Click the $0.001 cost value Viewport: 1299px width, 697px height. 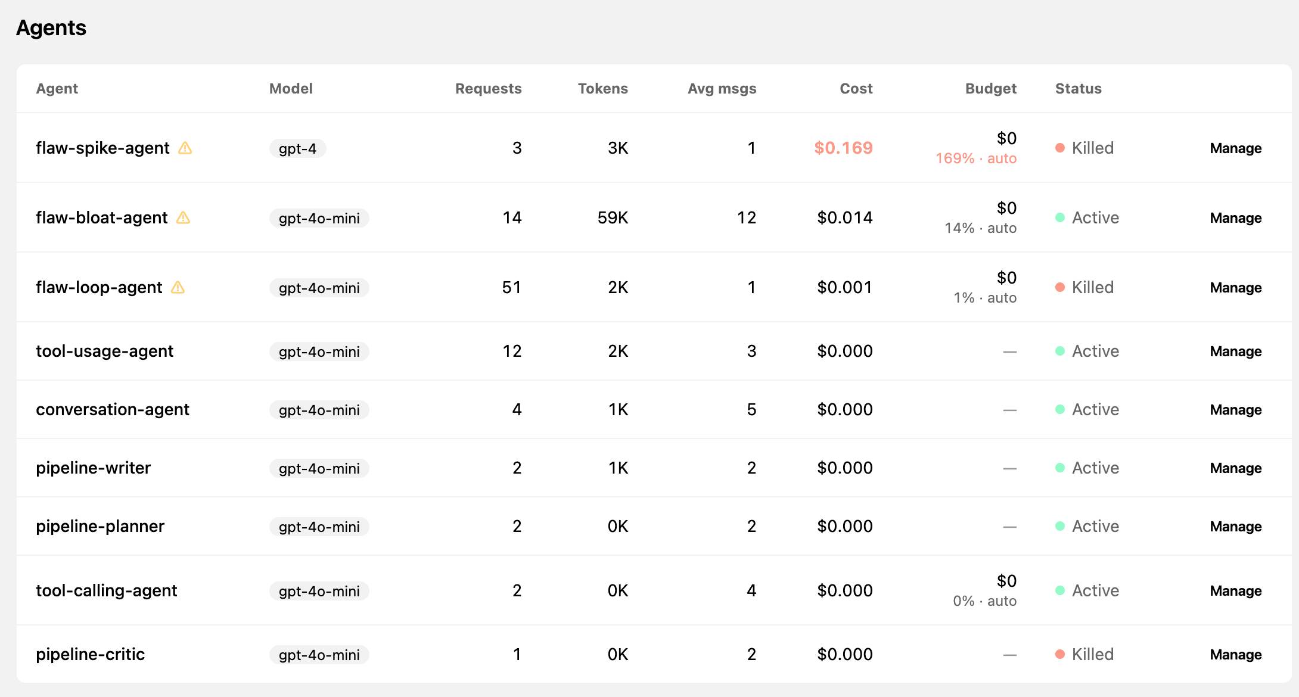(845, 287)
